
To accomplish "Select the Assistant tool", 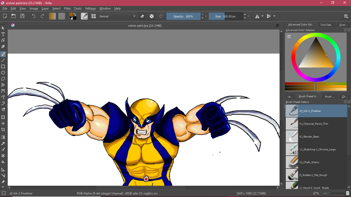I will 3,170.
